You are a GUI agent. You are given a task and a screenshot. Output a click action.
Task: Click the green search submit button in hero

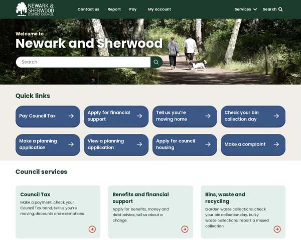click(157, 62)
